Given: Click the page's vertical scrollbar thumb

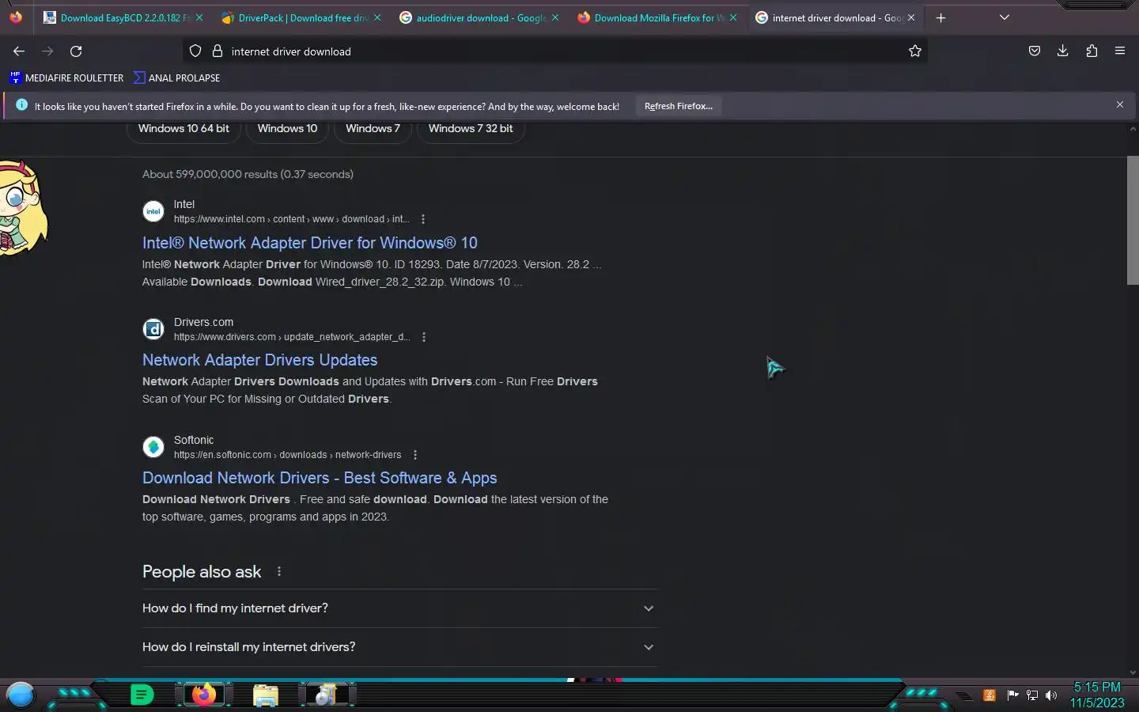Looking at the screenshot, I should tap(1133, 220).
